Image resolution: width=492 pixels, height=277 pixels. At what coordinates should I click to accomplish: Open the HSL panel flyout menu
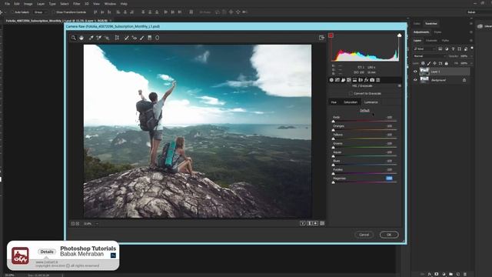pos(400,85)
